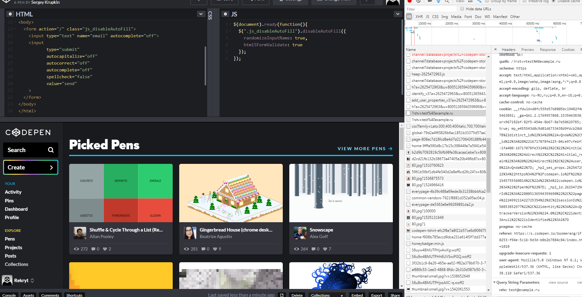Viewport: 582px width, 297px height.
Task: Expand the collapsed CSS editor panel
Action: coord(210,15)
